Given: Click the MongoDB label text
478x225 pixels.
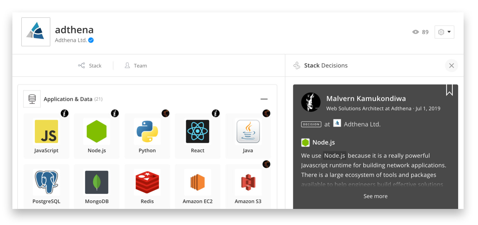Looking at the screenshot, I should tap(97, 201).
